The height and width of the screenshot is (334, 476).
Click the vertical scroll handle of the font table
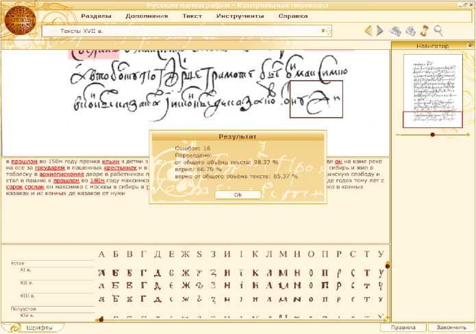tap(387, 266)
